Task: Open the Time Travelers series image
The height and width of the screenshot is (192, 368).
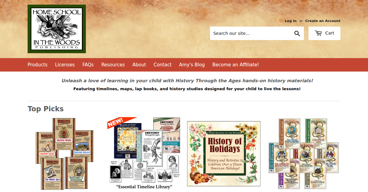Action: click(x=304, y=154)
